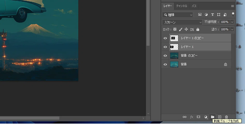Click the 塗り 100% value field

(x=225, y=29)
